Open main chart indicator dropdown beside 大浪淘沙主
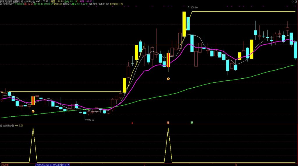This screenshot has height=166, width=298. [22, 1]
